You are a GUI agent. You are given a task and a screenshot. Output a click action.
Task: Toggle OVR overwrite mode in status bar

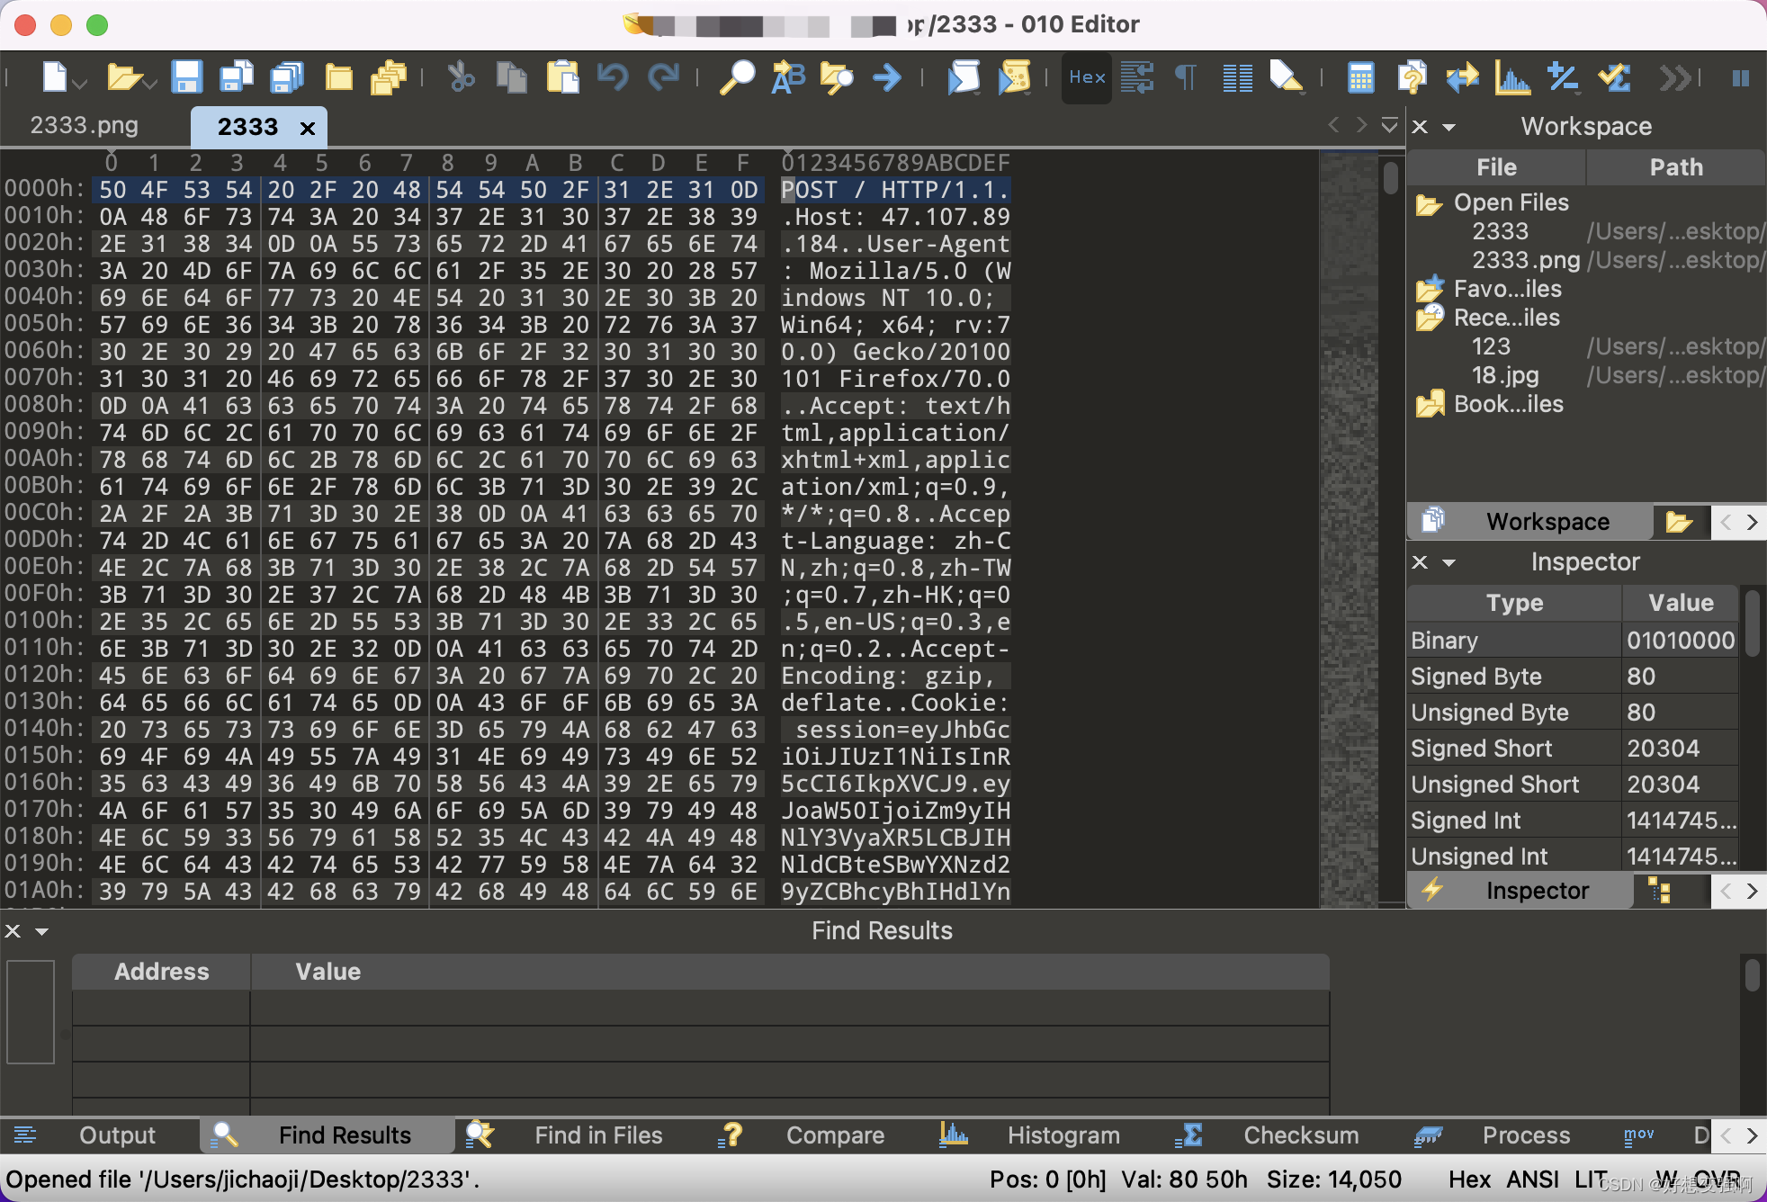[1717, 1180]
